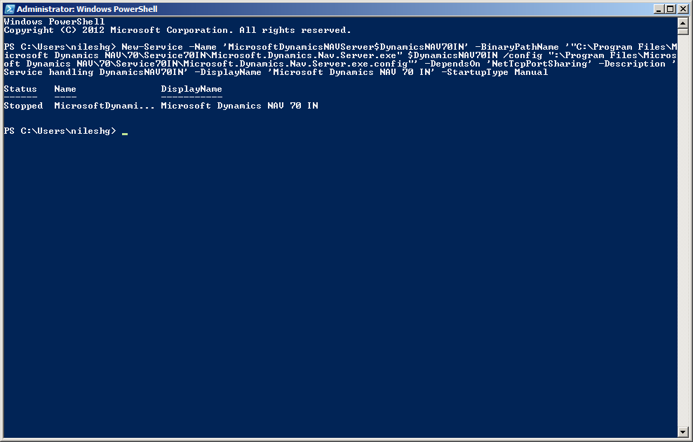Click the scrollbar up arrow
This screenshot has height=442, width=693.
point(683,22)
